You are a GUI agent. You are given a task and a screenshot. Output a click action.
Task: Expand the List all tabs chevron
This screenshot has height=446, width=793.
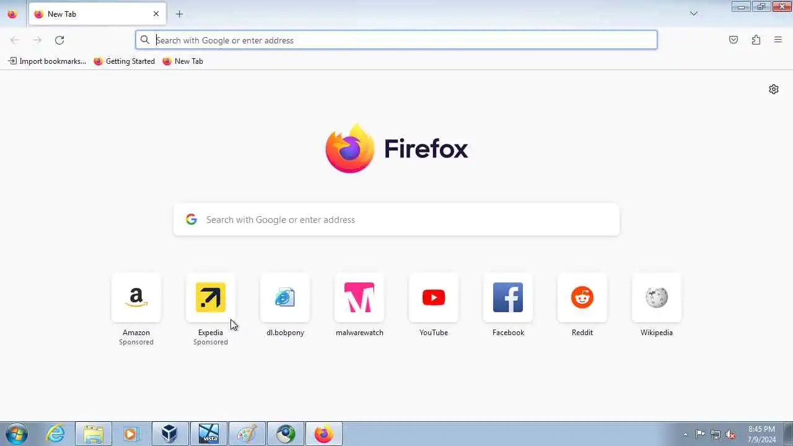[x=694, y=14]
